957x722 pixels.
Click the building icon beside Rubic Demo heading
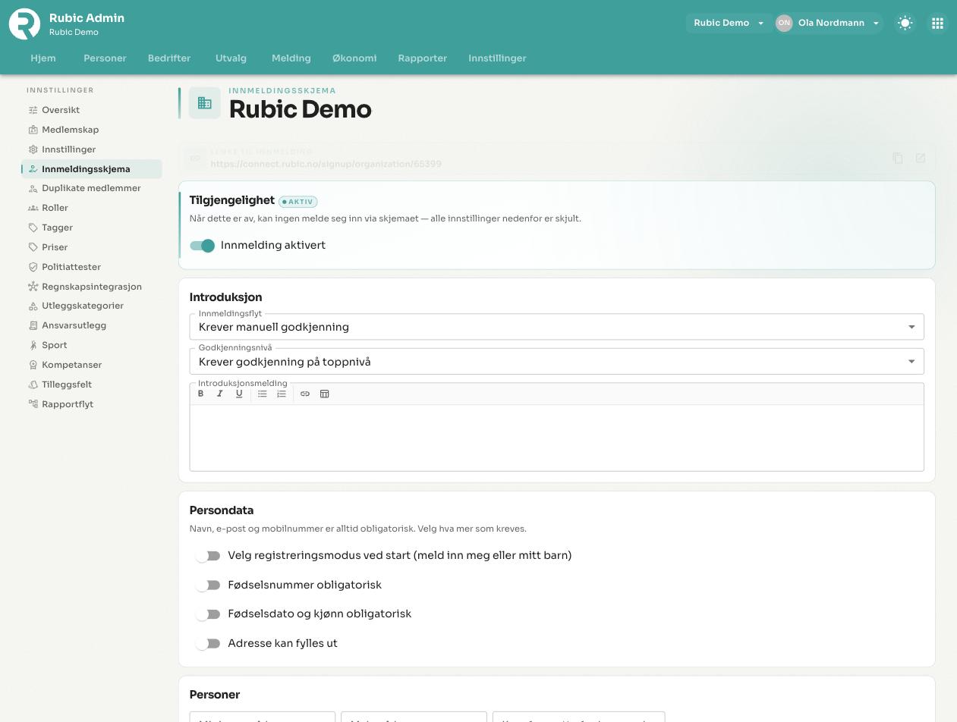[x=205, y=103]
